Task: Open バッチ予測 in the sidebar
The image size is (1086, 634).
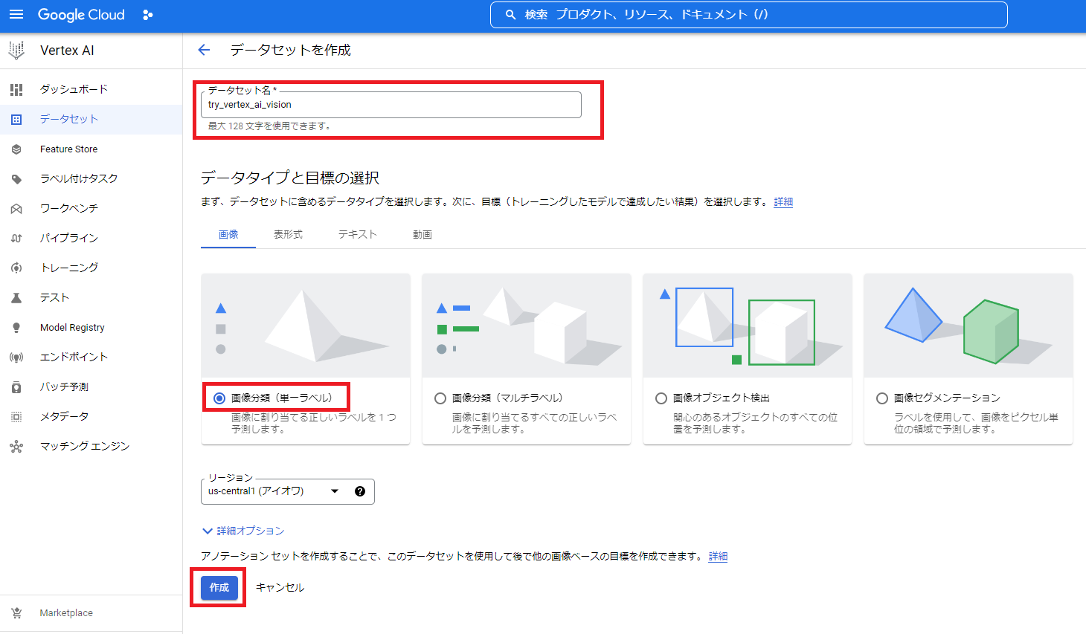Action: (64, 387)
